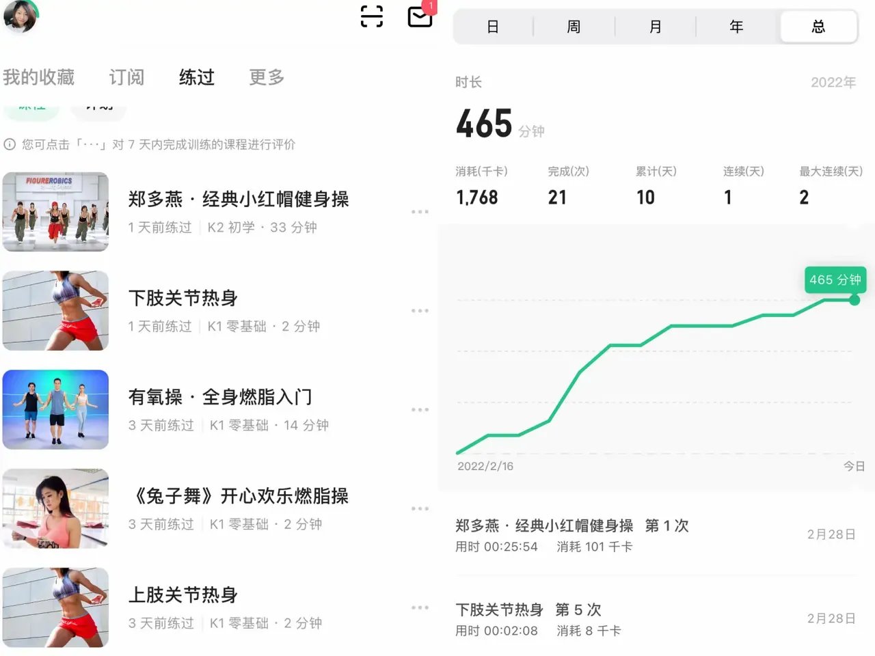The width and height of the screenshot is (875, 656).
Task: Tap 用时 00:25:54 in first record
Action: coord(496,547)
